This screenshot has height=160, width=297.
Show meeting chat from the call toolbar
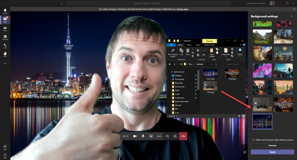coord(167,136)
